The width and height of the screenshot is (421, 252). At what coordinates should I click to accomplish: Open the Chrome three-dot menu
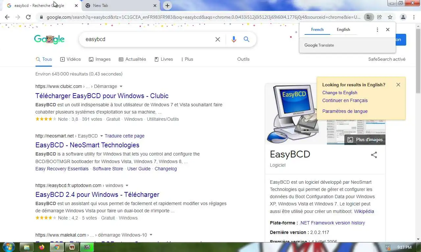(x=414, y=17)
